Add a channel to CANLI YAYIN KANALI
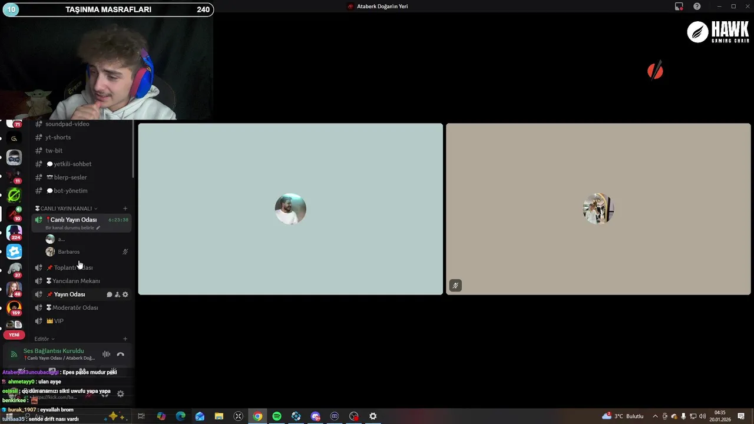754x424 pixels. tap(125, 208)
